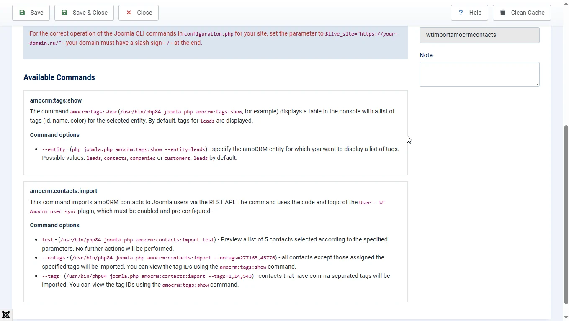Click the --notags option code
569x321 pixels.
click(x=54, y=258)
